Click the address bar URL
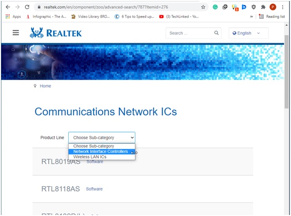 coord(106,7)
